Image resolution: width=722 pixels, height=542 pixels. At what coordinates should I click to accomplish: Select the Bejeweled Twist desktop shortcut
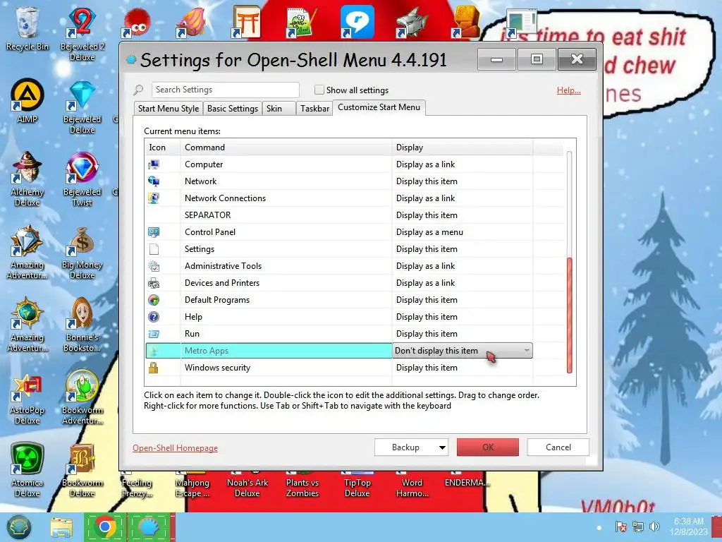[82, 179]
